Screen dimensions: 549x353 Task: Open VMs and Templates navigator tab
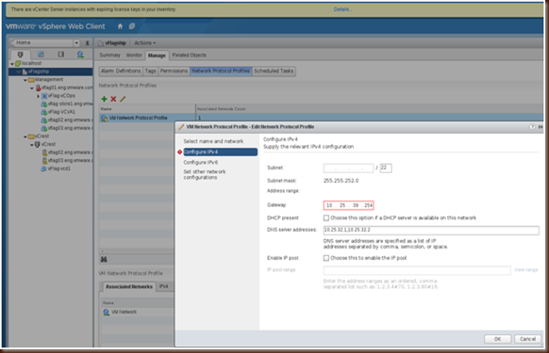(41, 55)
